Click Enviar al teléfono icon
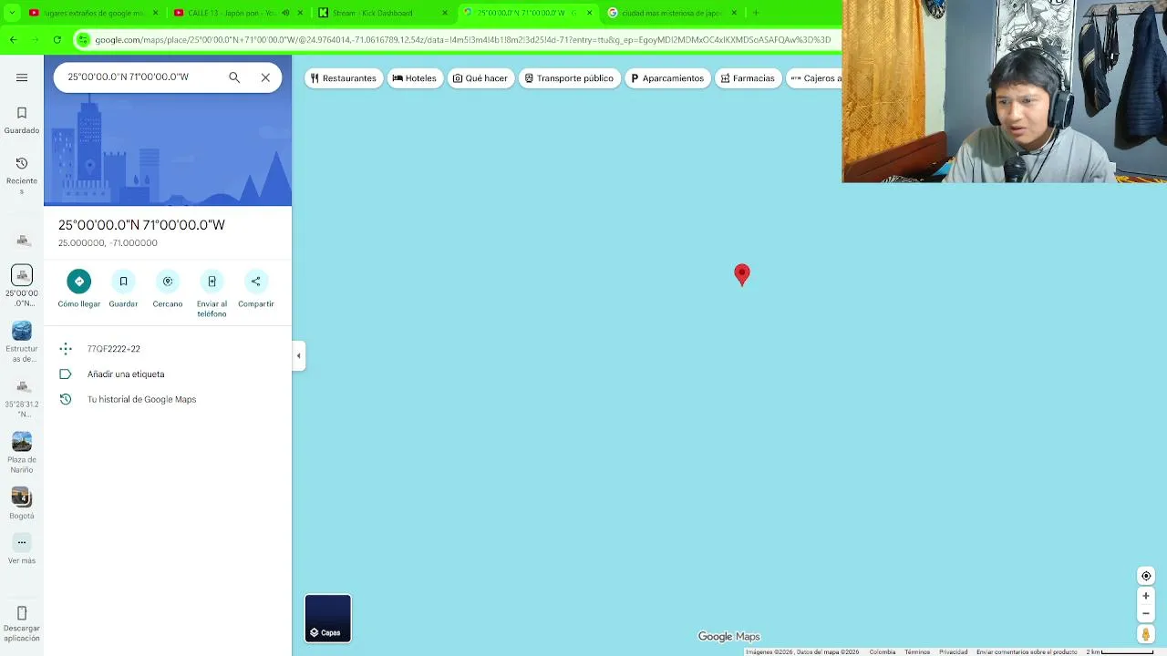Viewport: 1167px width, 656px height. (x=212, y=282)
